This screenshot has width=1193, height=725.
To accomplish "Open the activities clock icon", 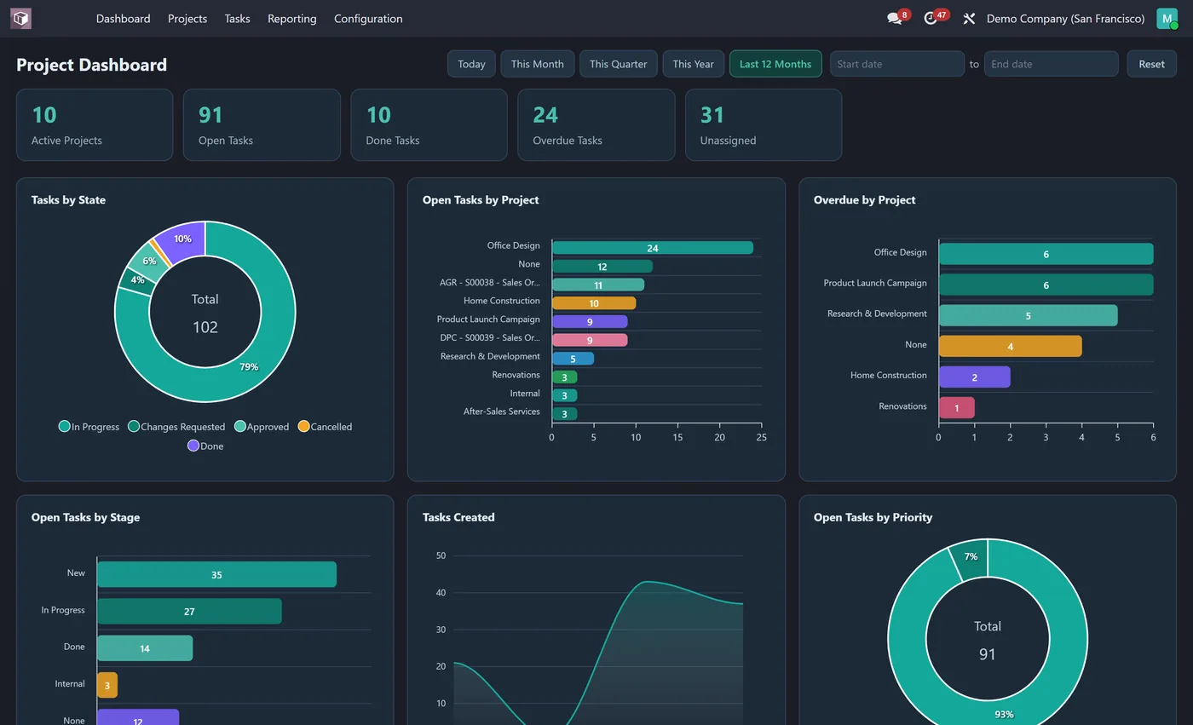I will [x=931, y=18].
